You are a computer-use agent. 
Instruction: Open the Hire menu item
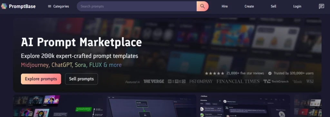click(225, 6)
